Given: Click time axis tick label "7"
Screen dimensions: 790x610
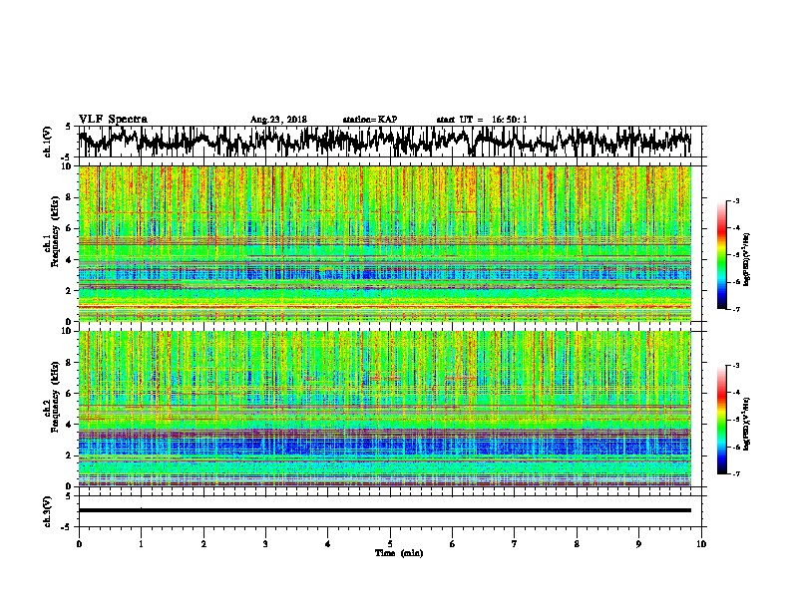Looking at the screenshot, I should (x=515, y=544).
